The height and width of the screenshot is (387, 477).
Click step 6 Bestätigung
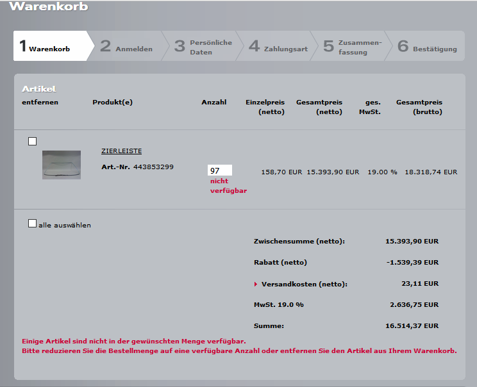[428, 47]
